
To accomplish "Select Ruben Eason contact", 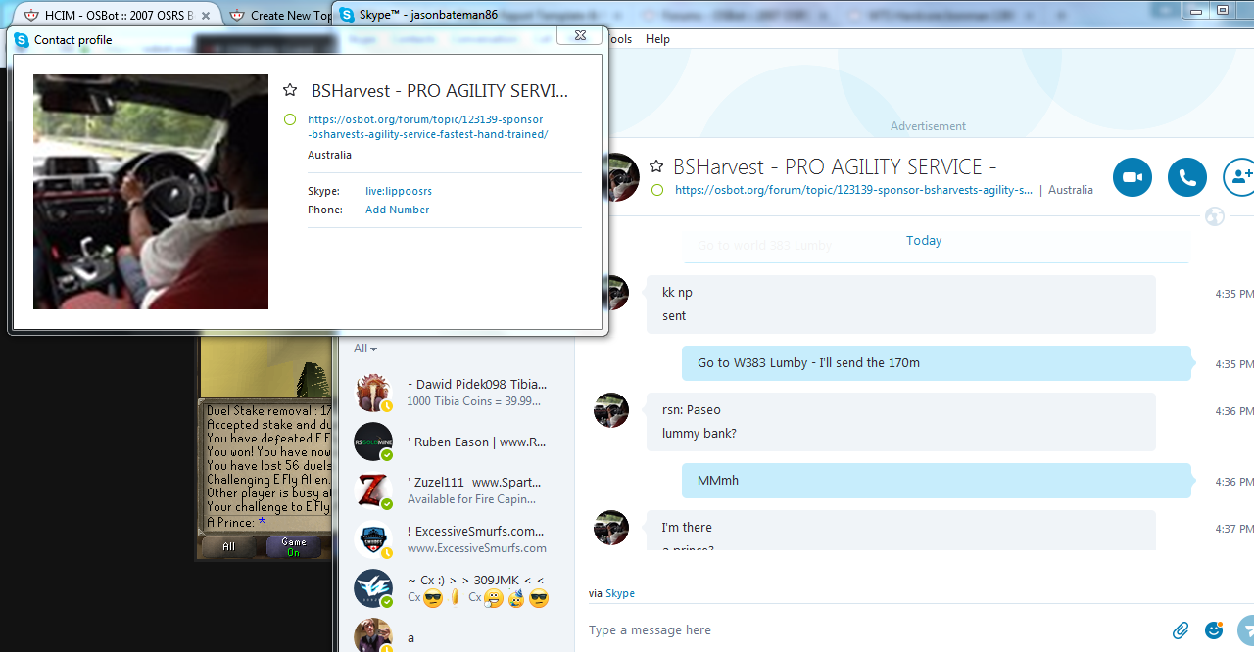I will tap(455, 442).
